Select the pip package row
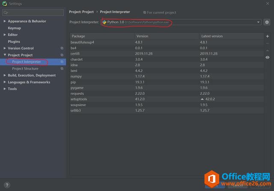The width and height of the screenshot is (274, 191). click(167, 82)
